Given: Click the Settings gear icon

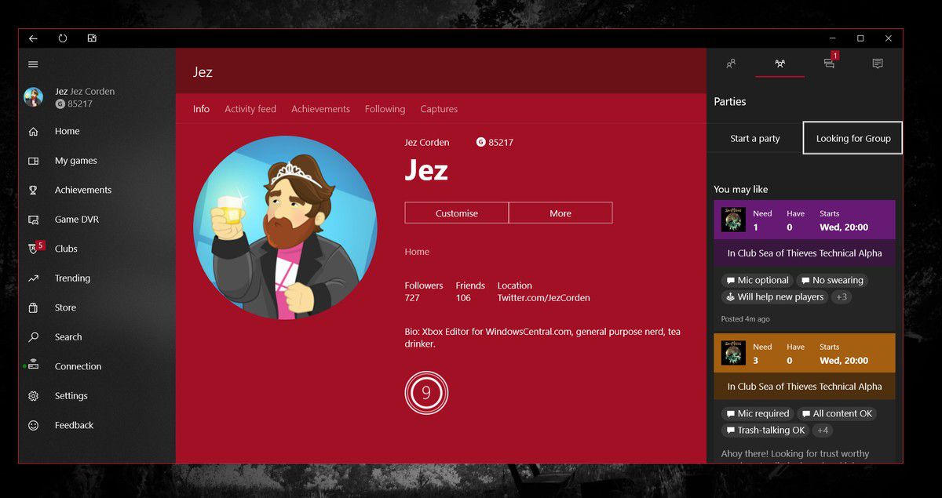Looking at the screenshot, I should pos(33,396).
